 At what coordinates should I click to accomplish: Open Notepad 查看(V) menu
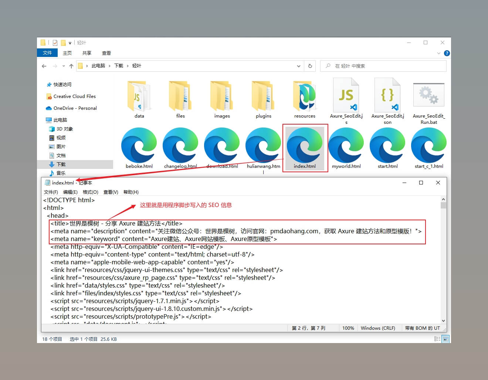pos(111,192)
